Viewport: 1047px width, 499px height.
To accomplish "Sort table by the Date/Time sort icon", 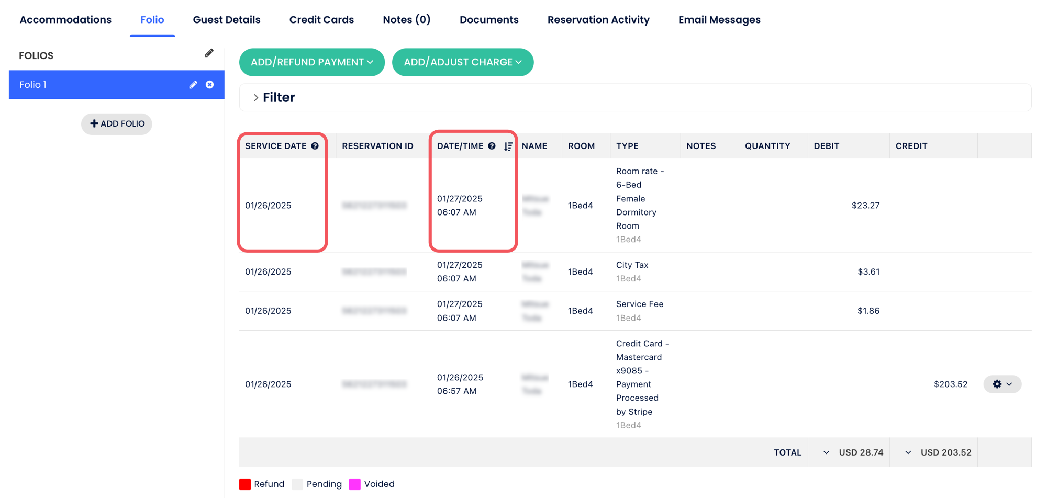I will coord(508,146).
